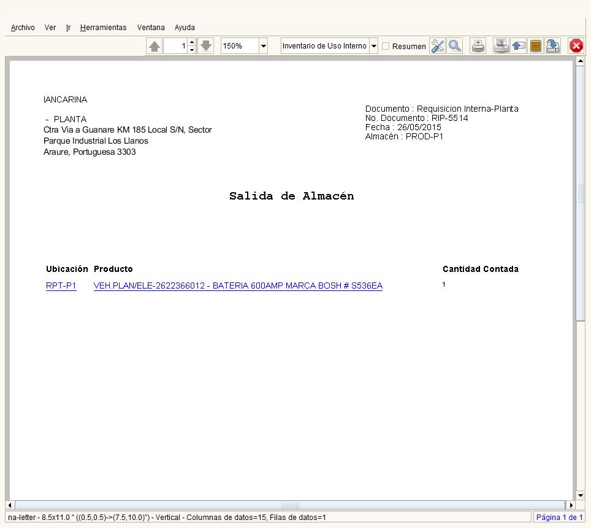Open the Herramientas menu

[x=103, y=28]
